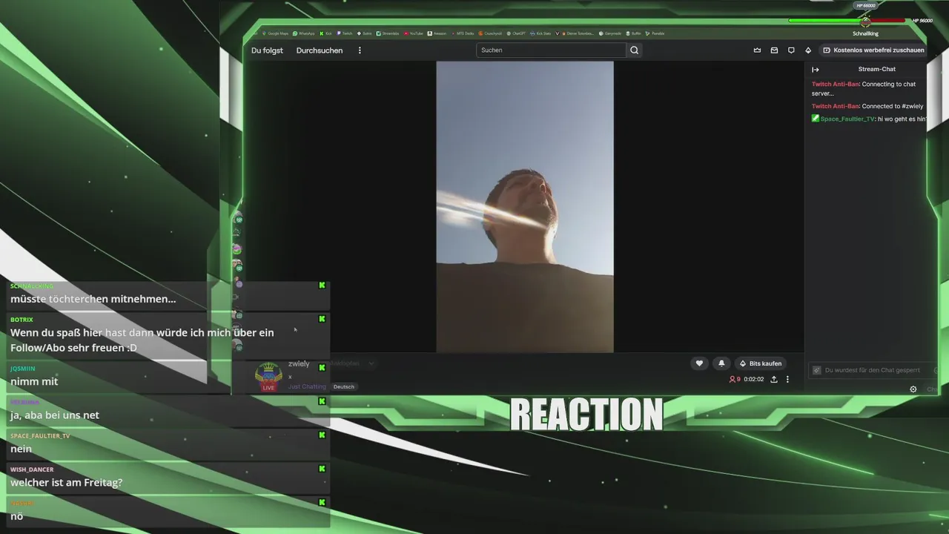Click Kick badge on BOTRIX message

tap(322, 319)
